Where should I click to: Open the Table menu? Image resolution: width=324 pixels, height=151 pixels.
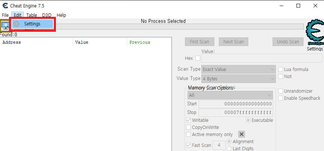coord(32,15)
